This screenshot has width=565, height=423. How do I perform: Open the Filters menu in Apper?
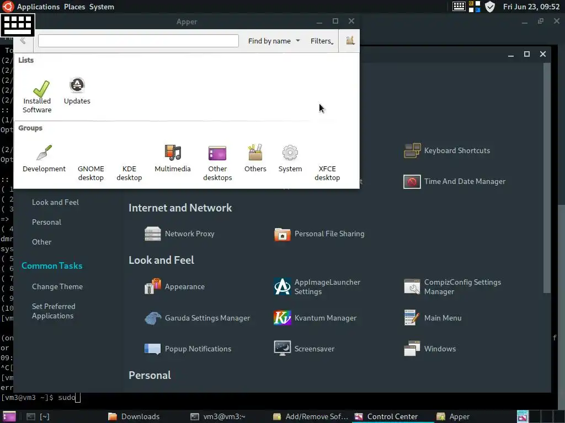coord(322,41)
